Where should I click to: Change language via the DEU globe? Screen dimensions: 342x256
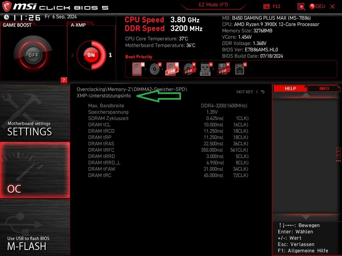(x=317, y=6)
